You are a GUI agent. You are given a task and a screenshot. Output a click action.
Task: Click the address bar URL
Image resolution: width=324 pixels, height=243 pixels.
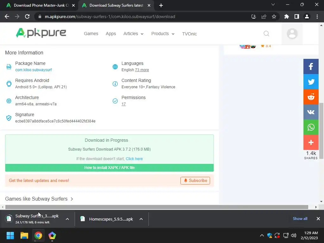pyautogui.click(x=110, y=16)
